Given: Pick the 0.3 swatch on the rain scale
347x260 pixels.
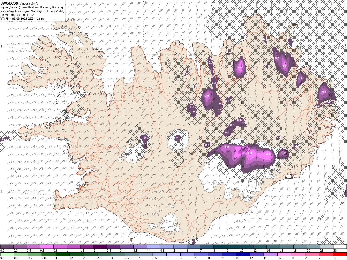Looking at the screenshot, I should 21,254.
